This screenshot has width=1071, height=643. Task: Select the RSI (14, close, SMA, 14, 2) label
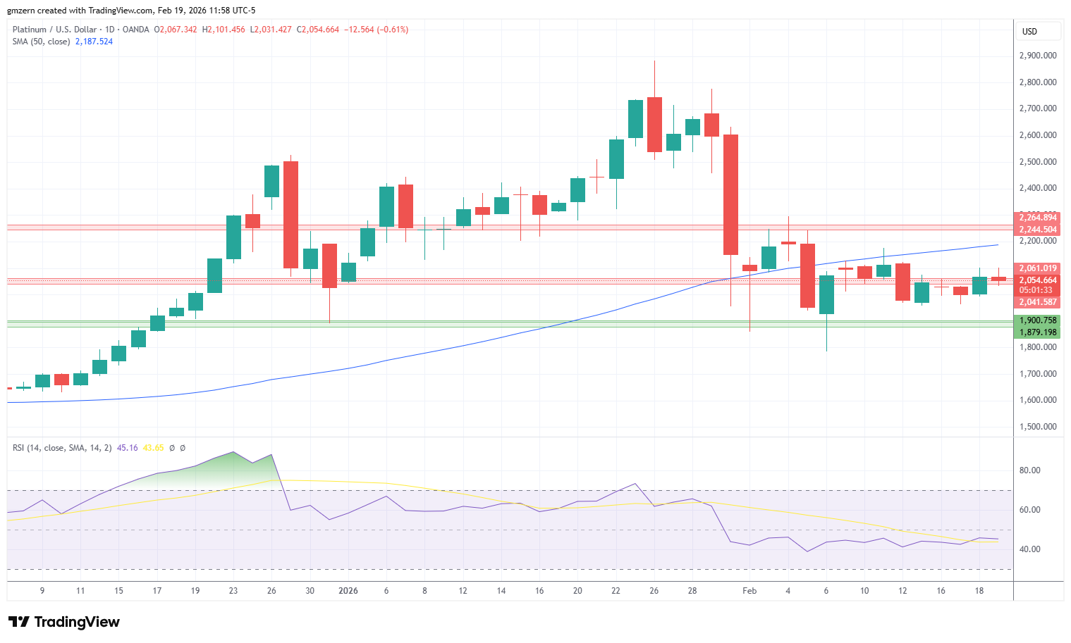tap(62, 448)
